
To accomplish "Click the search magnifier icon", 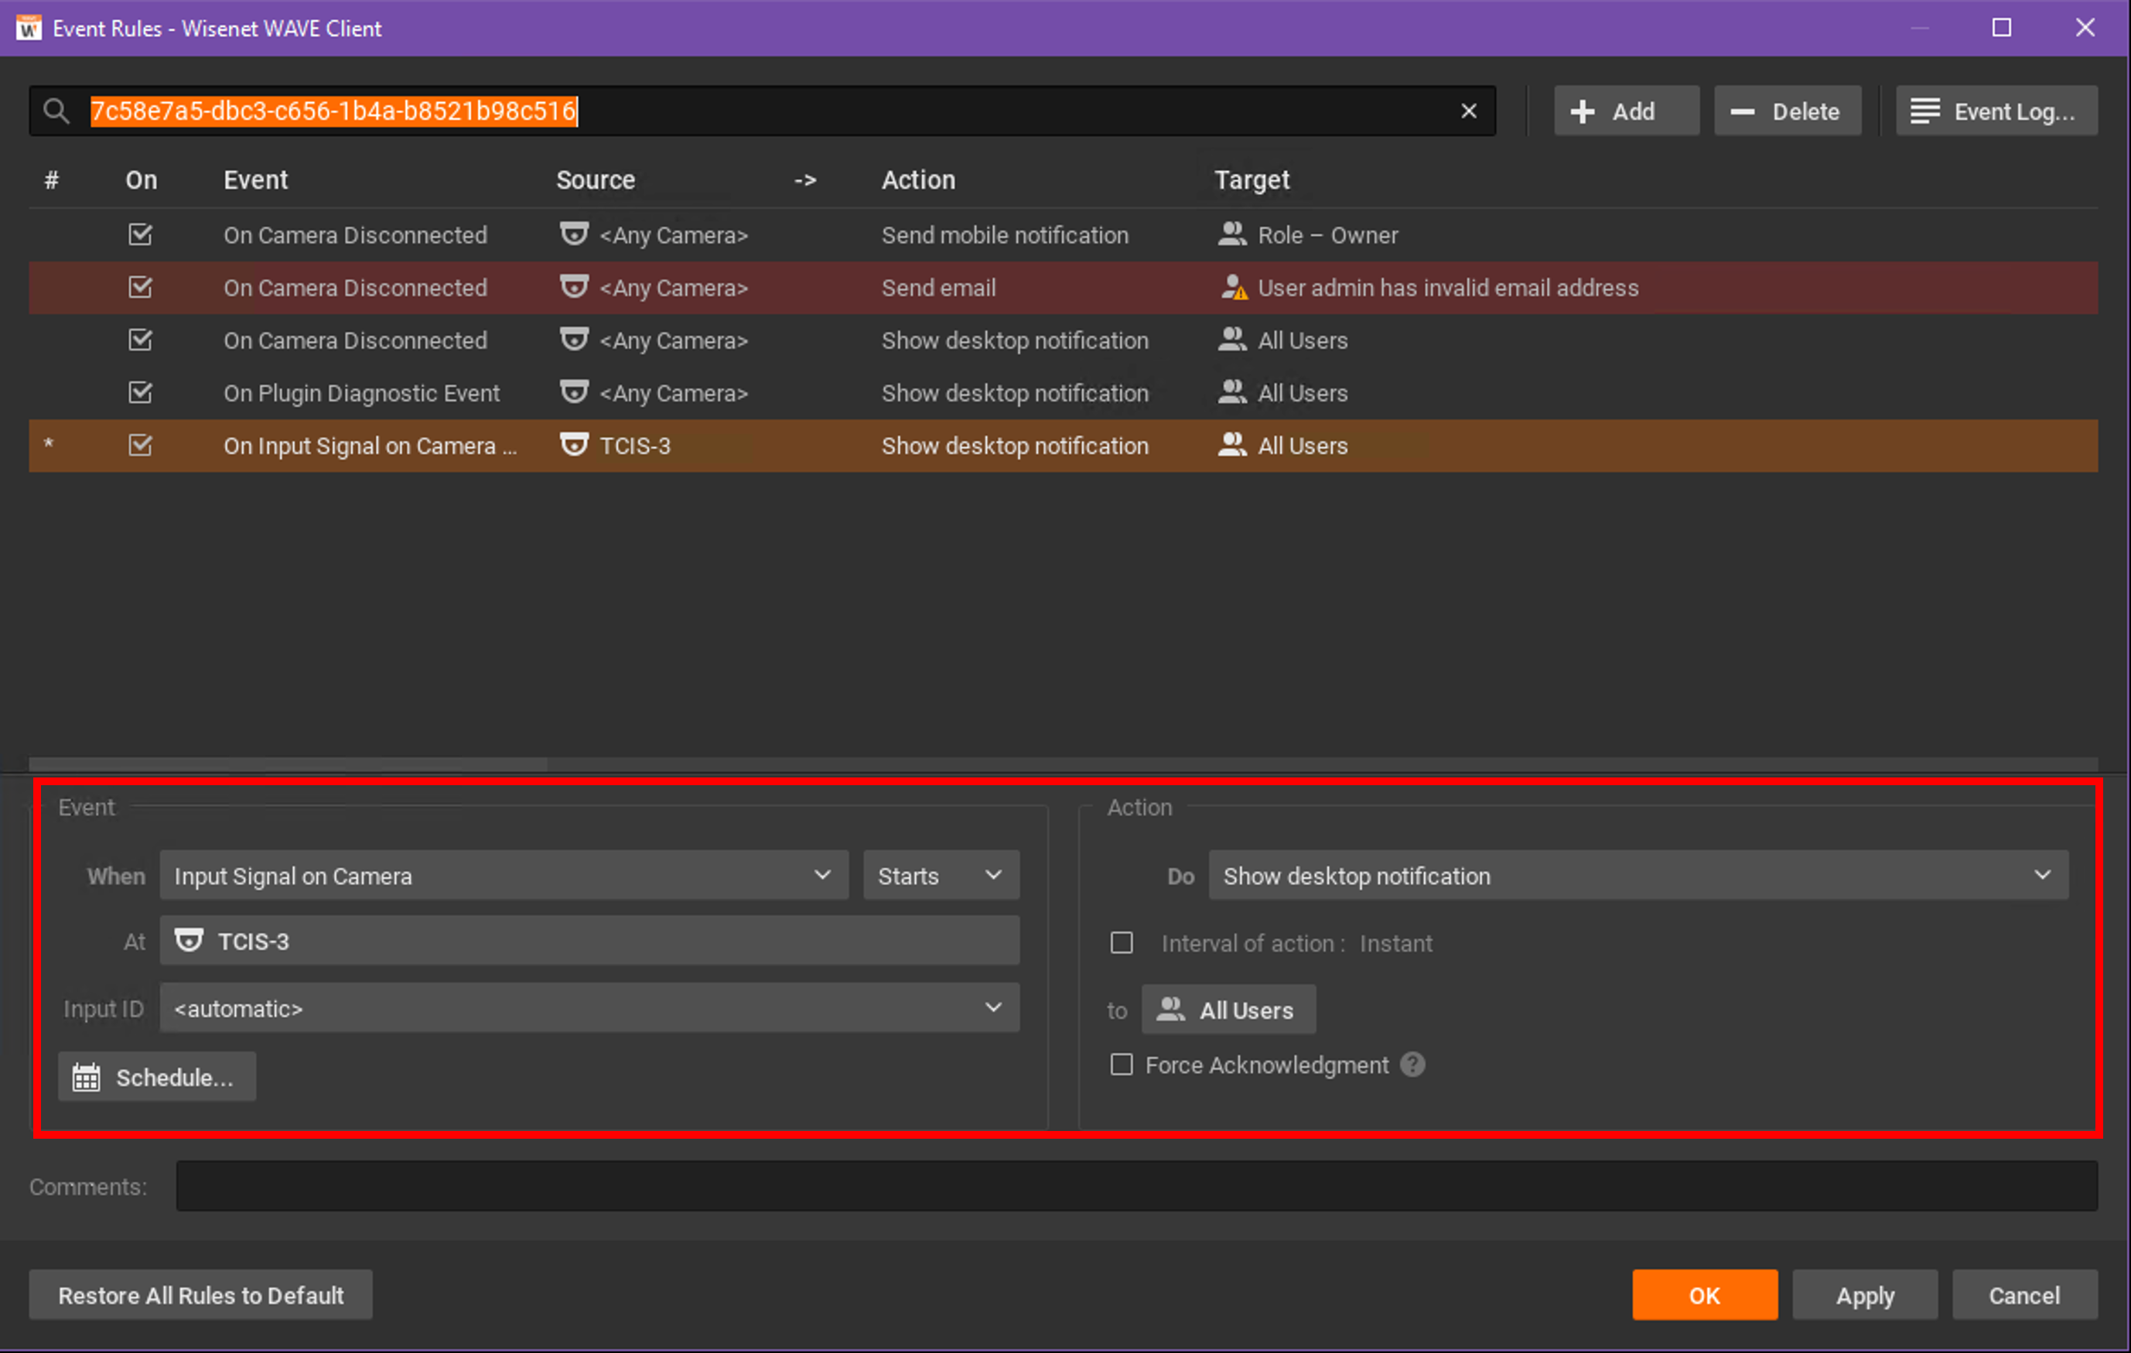I will click(x=56, y=111).
